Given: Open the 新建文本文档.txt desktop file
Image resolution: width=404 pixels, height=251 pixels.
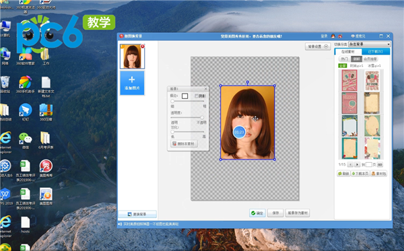Looking at the screenshot, I should click(x=46, y=87).
